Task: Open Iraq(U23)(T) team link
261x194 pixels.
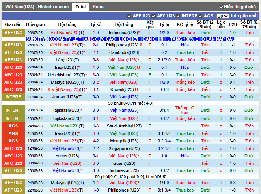Action: [67, 67]
